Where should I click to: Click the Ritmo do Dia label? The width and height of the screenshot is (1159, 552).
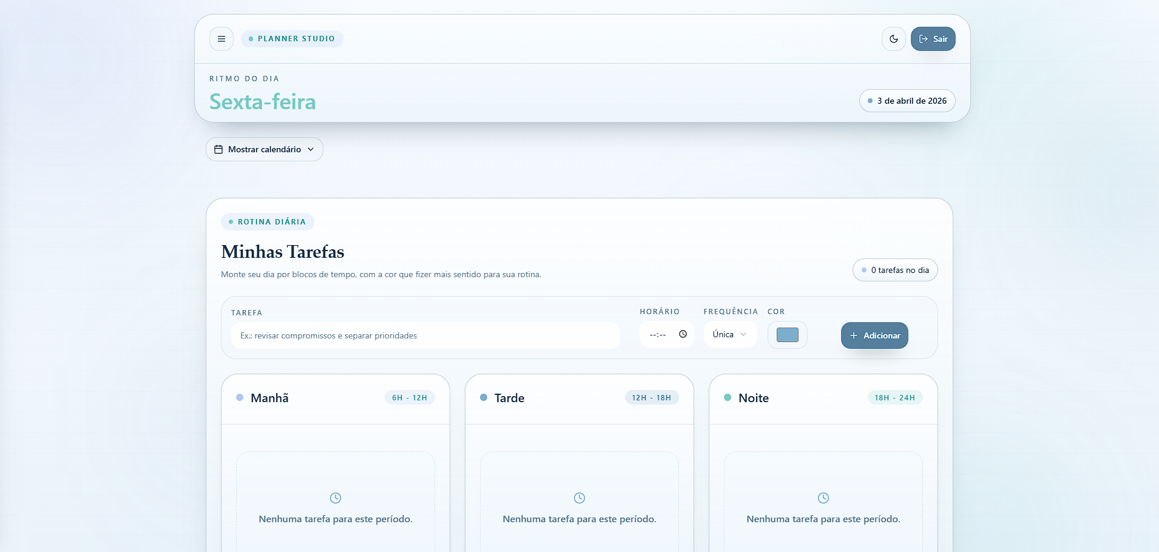(245, 79)
